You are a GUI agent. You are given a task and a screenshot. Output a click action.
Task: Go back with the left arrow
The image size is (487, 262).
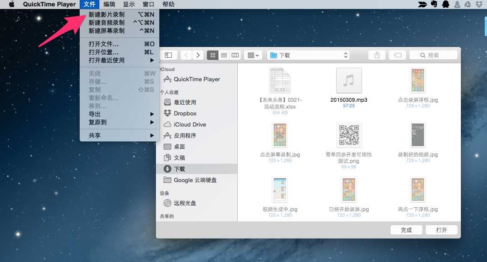(186, 55)
